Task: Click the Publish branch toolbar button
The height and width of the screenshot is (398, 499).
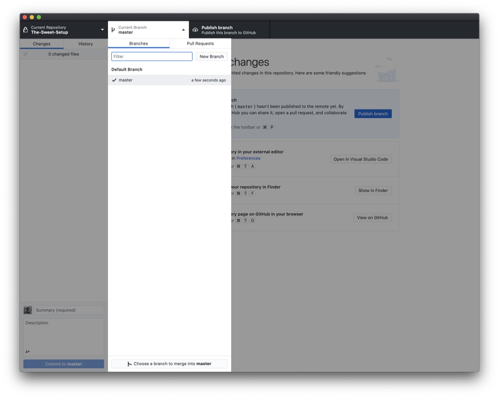Action: click(x=229, y=30)
